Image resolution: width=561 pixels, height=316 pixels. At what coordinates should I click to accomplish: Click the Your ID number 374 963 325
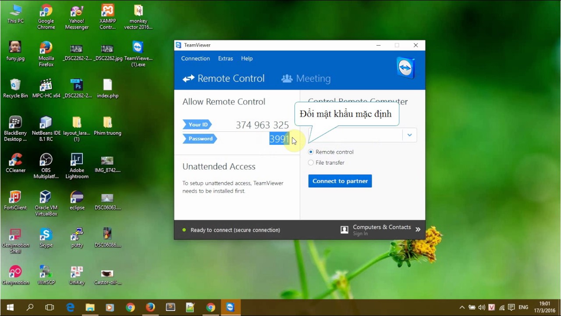click(262, 125)
